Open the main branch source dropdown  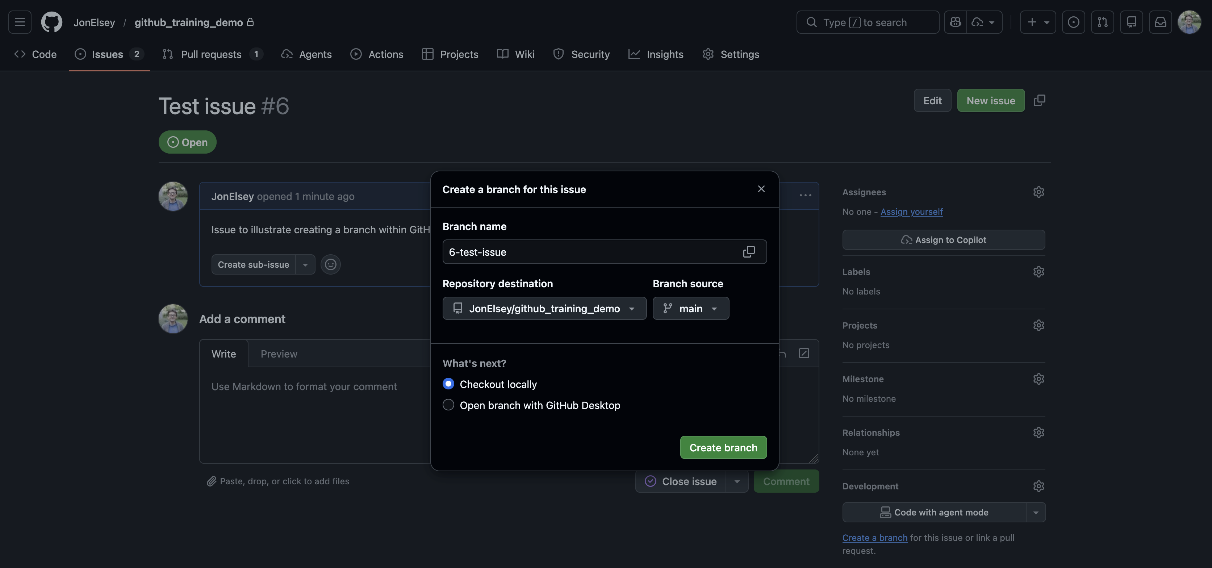[691, 308]
